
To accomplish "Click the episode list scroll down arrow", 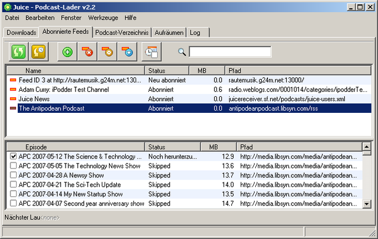I will click(x=367, y=204).
